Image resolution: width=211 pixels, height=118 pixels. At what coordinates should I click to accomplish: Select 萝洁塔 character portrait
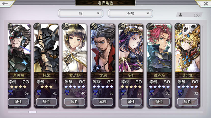75,48
